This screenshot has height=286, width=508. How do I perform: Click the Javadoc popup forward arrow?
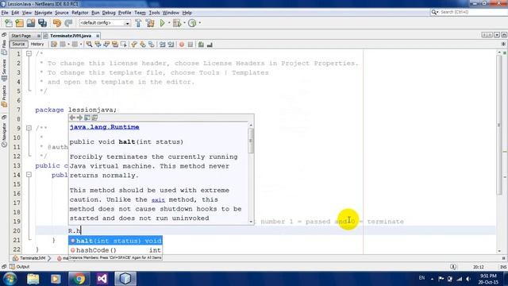(x=79, y=118)
